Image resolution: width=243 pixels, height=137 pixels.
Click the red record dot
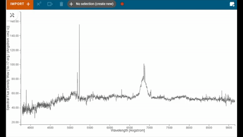[x=122, y=4]
